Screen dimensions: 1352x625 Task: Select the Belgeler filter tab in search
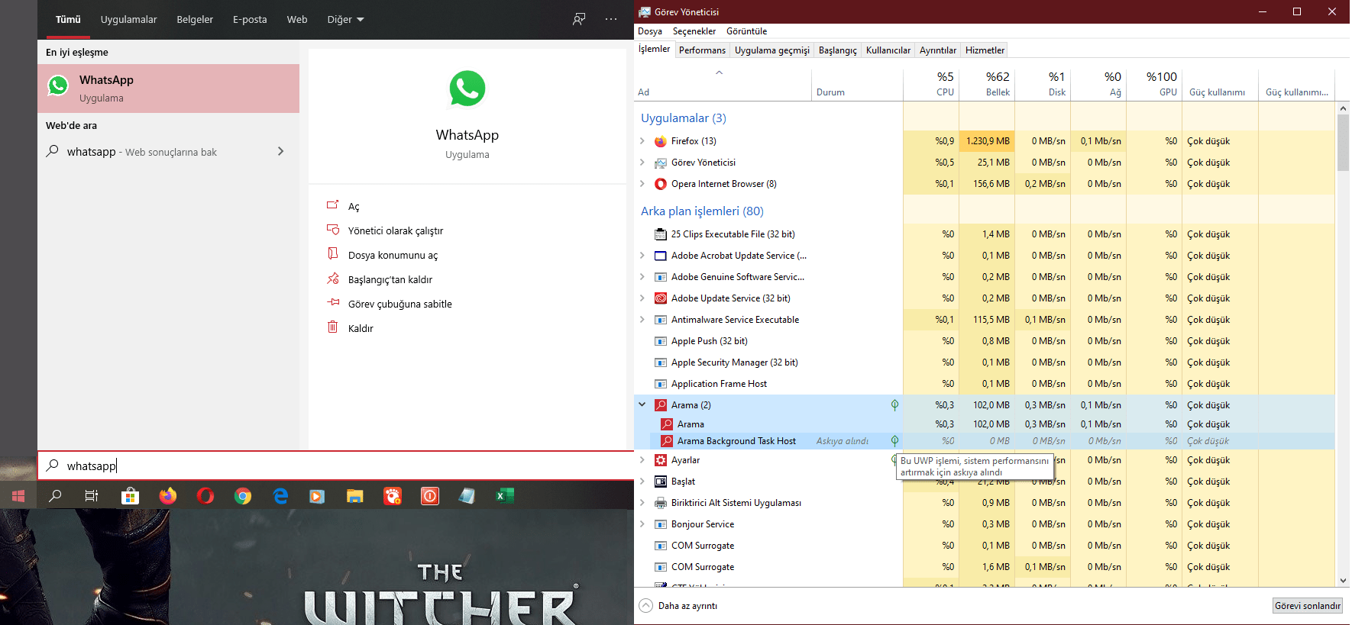point(195,19)
